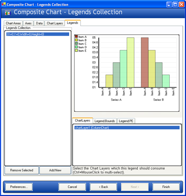The image size is (186, 196).
Task: Click the tall red Item A bar in Series B
Action: point(145,62)
